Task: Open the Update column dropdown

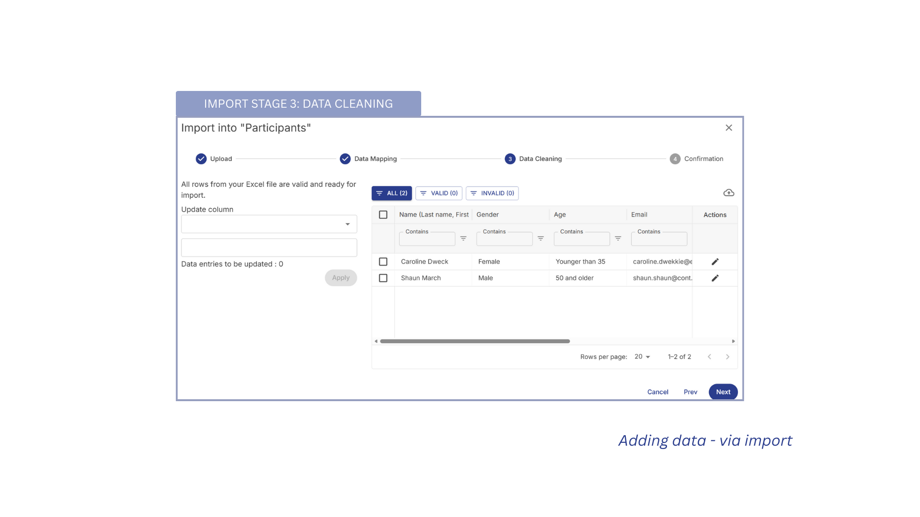Action: [x=269, y=224]
